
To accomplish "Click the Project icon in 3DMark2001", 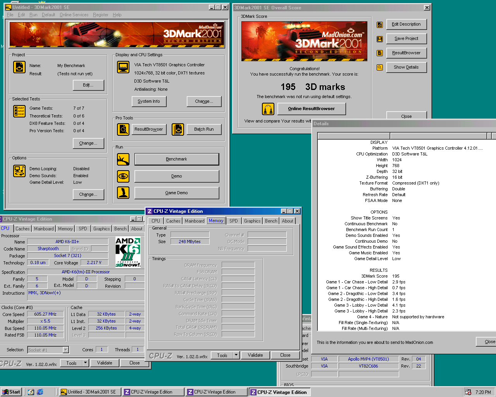I will point(19,67).
